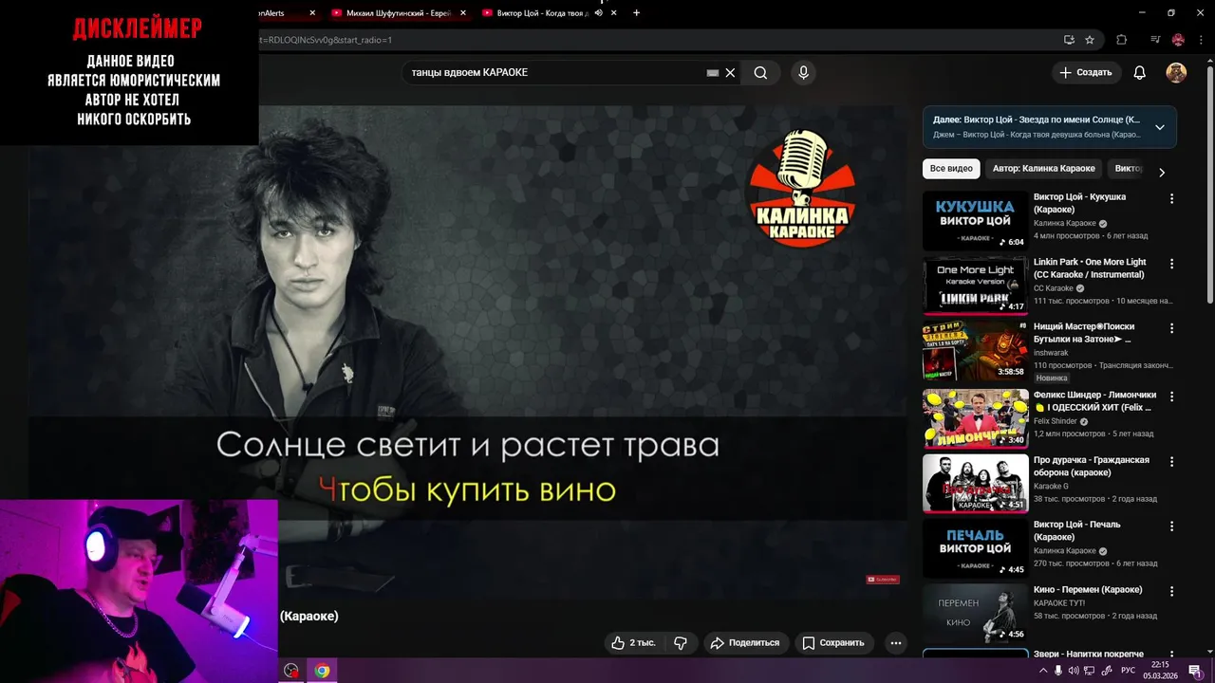This screenshot has height=683, width=1215.
Task: Open the inshwarak channel name
Action: point(1051,353)
